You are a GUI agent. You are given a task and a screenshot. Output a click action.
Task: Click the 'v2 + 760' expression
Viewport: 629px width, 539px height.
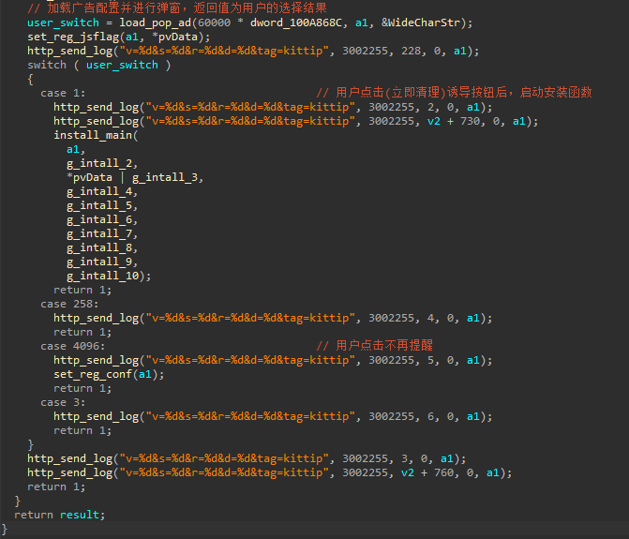[x=427, y=472]
